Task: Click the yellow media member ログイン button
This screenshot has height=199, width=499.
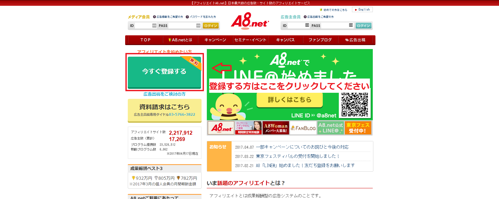Action: tap(211, 26)
